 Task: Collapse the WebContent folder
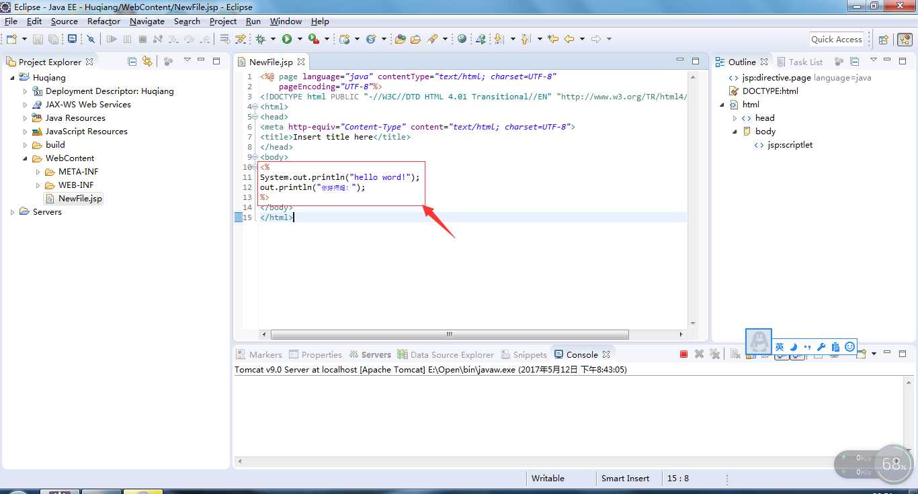tap(26, 158)
